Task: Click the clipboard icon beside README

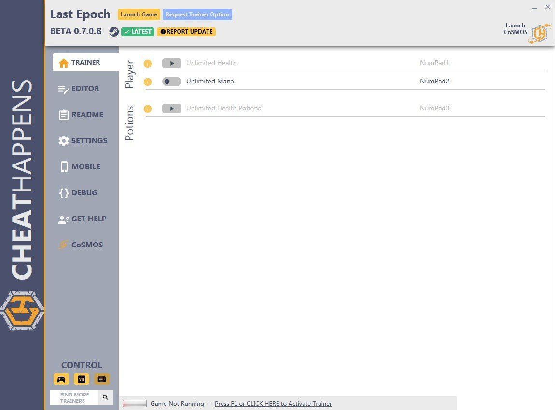Action: [x=64, y=115]
